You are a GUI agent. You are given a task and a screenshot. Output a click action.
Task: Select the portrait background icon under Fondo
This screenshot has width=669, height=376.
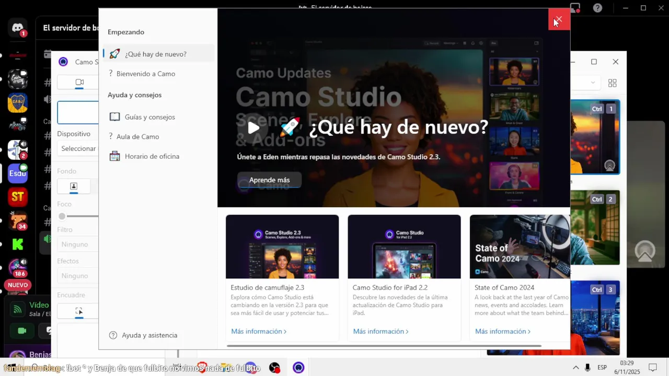tap(74, 186)
